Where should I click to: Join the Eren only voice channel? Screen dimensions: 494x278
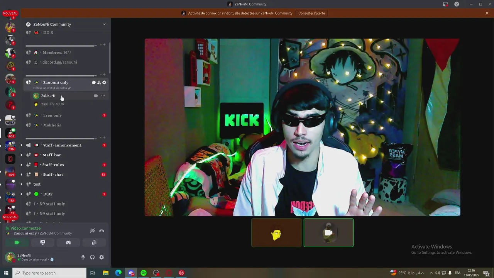(x=66, y=115)
